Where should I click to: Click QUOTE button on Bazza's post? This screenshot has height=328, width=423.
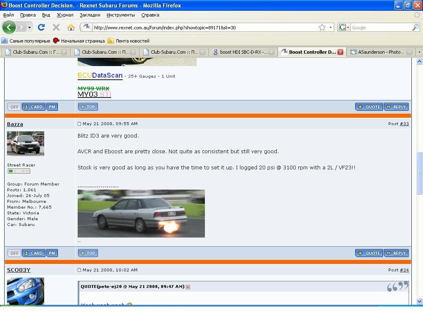(369, 253)
